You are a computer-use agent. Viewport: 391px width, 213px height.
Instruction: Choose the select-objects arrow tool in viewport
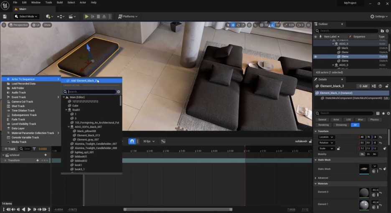click(228, 25)
